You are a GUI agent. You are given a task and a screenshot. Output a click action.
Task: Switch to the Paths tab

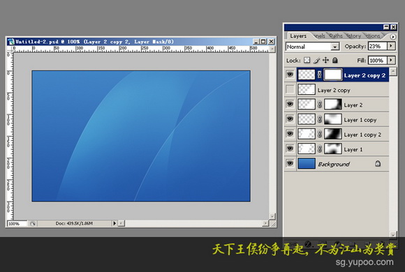point(336,36)
